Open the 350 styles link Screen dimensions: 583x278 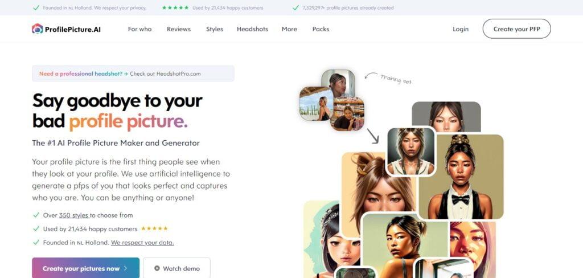[x=73, y=215]
